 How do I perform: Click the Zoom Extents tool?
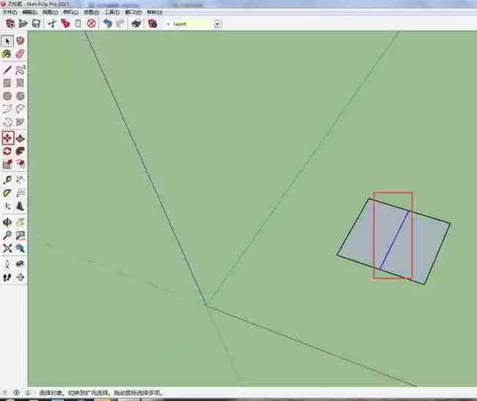coord(7,248)
